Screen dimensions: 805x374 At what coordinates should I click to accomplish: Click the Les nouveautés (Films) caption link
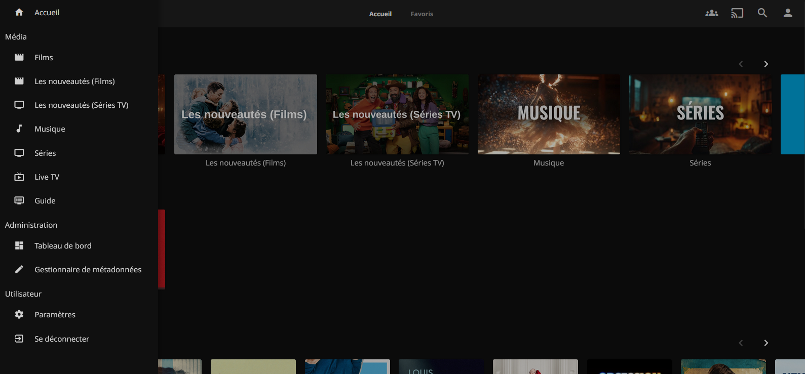[246, 163]
